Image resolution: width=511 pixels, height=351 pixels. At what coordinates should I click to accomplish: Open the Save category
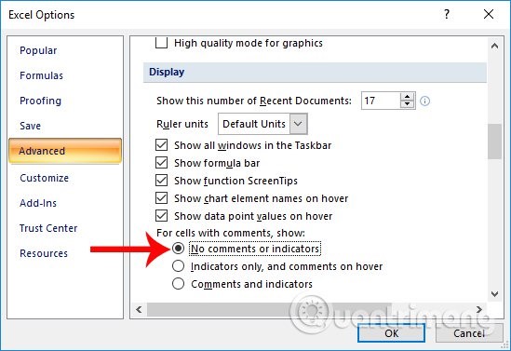tap(31, 126)
